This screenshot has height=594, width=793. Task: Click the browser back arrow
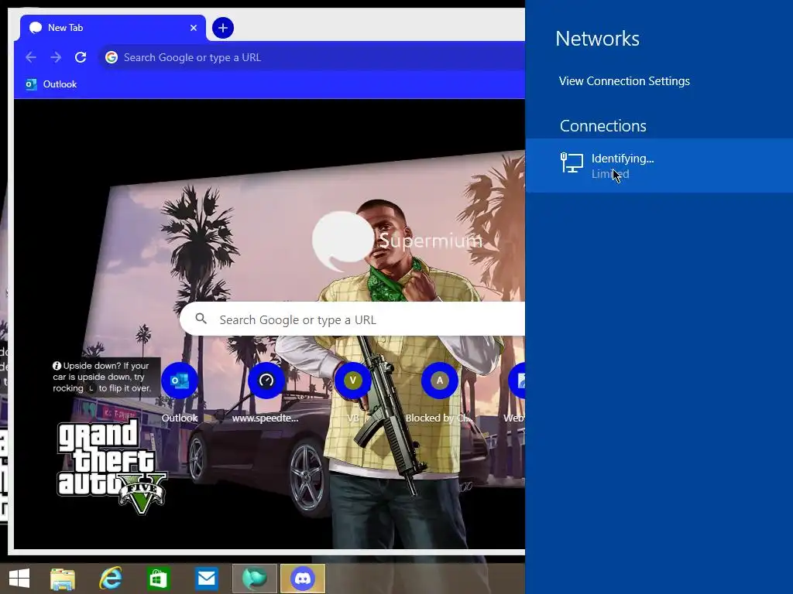click(31, 57)
